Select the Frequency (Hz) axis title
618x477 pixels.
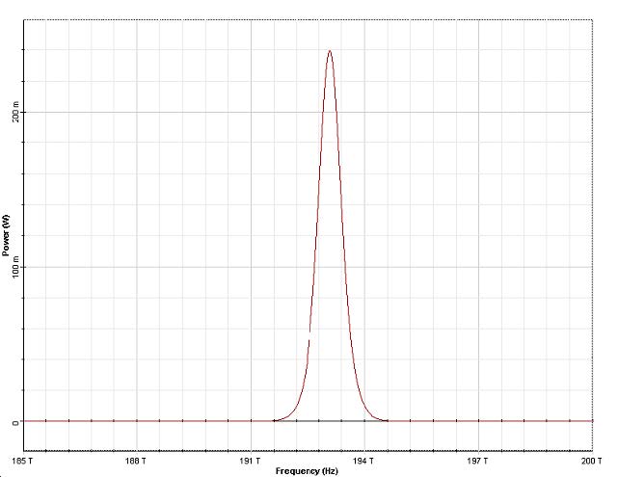click(307, 470)
